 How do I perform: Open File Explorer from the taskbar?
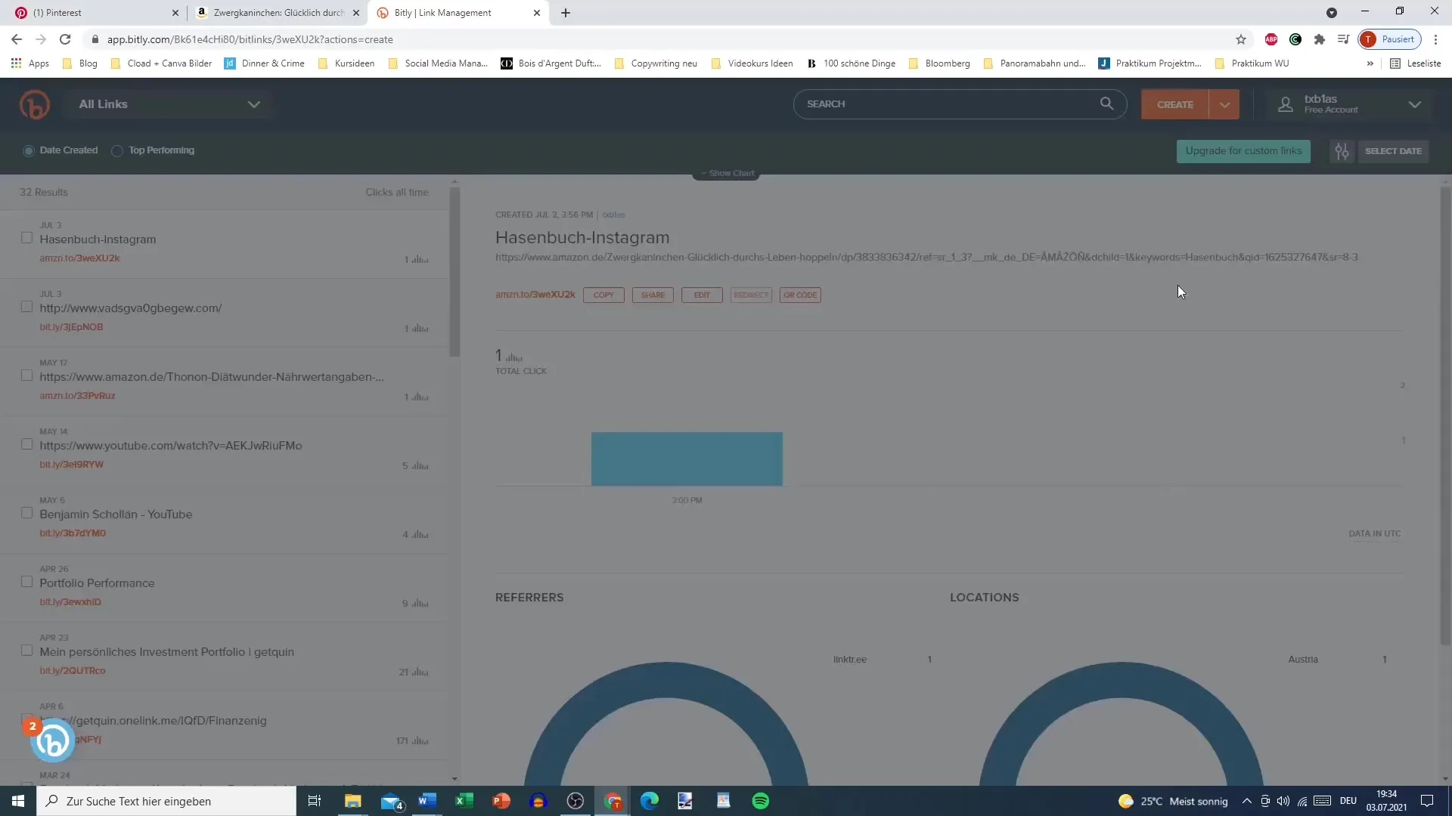353,801
